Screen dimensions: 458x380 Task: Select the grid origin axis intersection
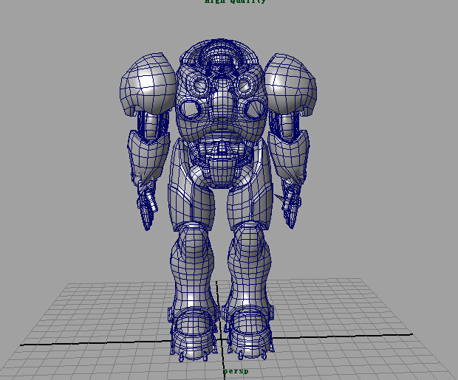pos(221,339)
